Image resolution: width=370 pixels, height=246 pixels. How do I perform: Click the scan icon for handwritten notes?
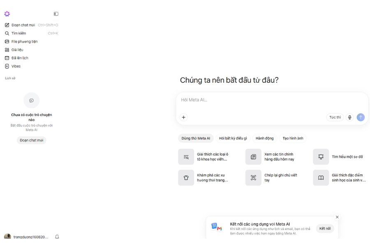(253, 178)
